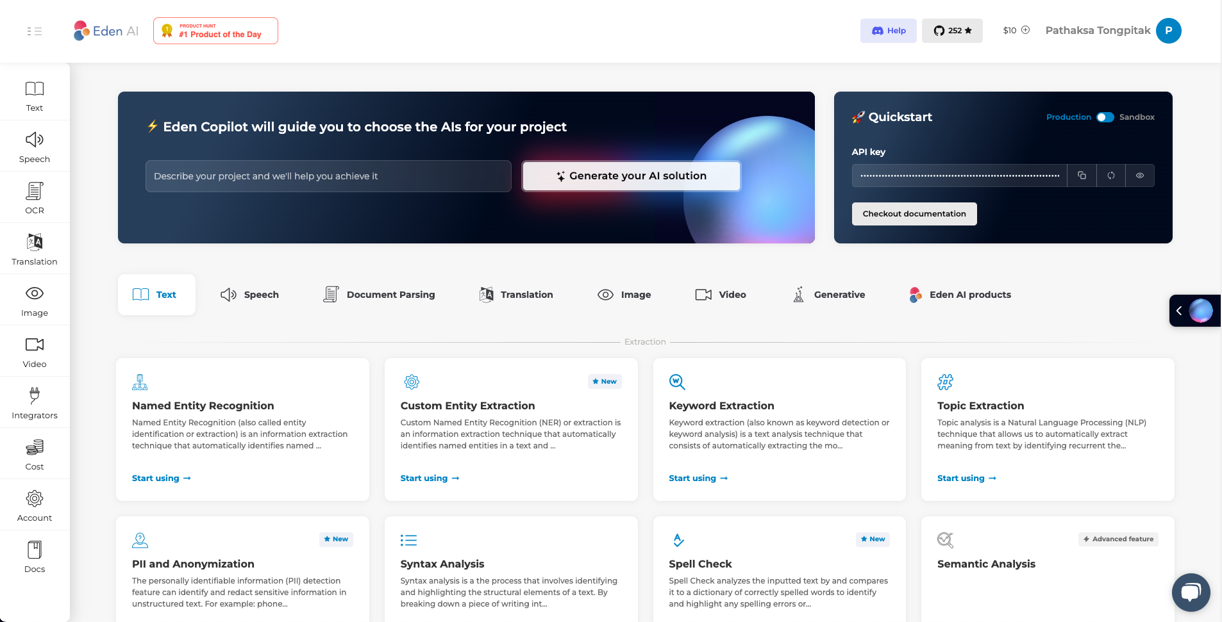Collapse the sidebar with the hamburger icon

click(x=35, y=30)
